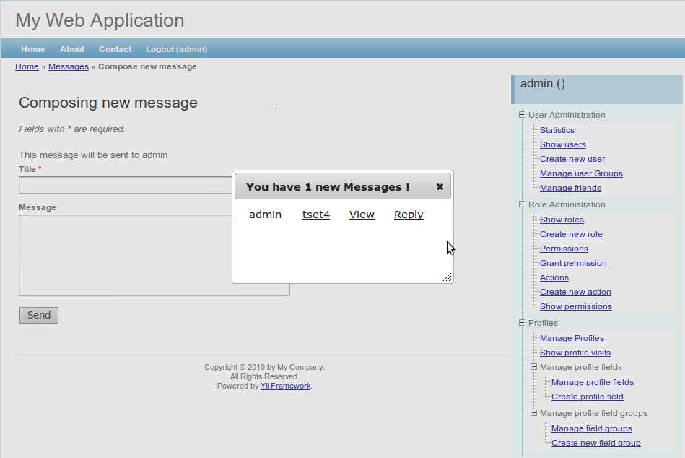Collapse the Manage profile field groups subtree
Screen dimensions: 685x458
coord(534,413)
